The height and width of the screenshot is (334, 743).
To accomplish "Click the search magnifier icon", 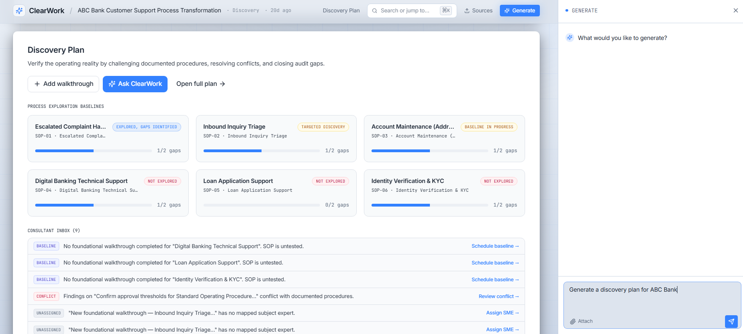I will point(375,11).
